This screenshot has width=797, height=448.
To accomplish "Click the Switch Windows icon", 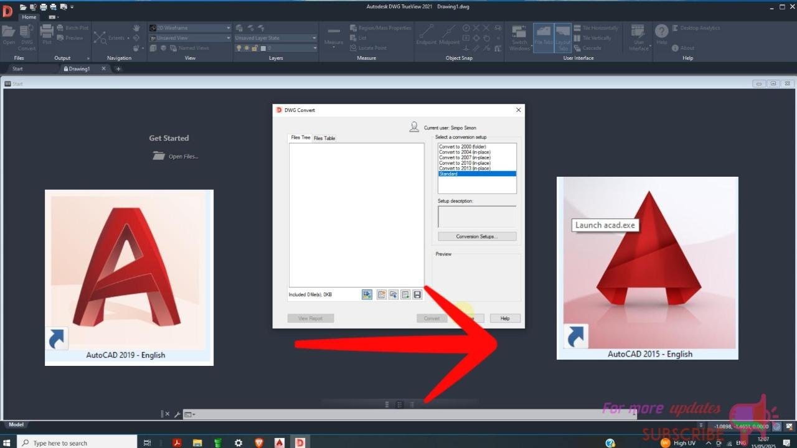I will [x=519, y=37].
